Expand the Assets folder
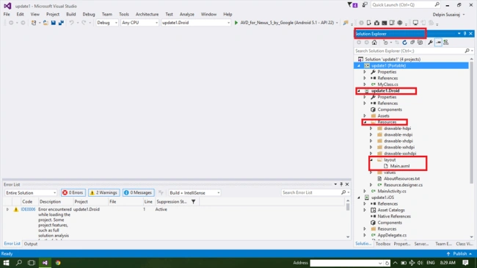Image resolution: width=477 pixels, height=268 pixels. tap(365, 116)
